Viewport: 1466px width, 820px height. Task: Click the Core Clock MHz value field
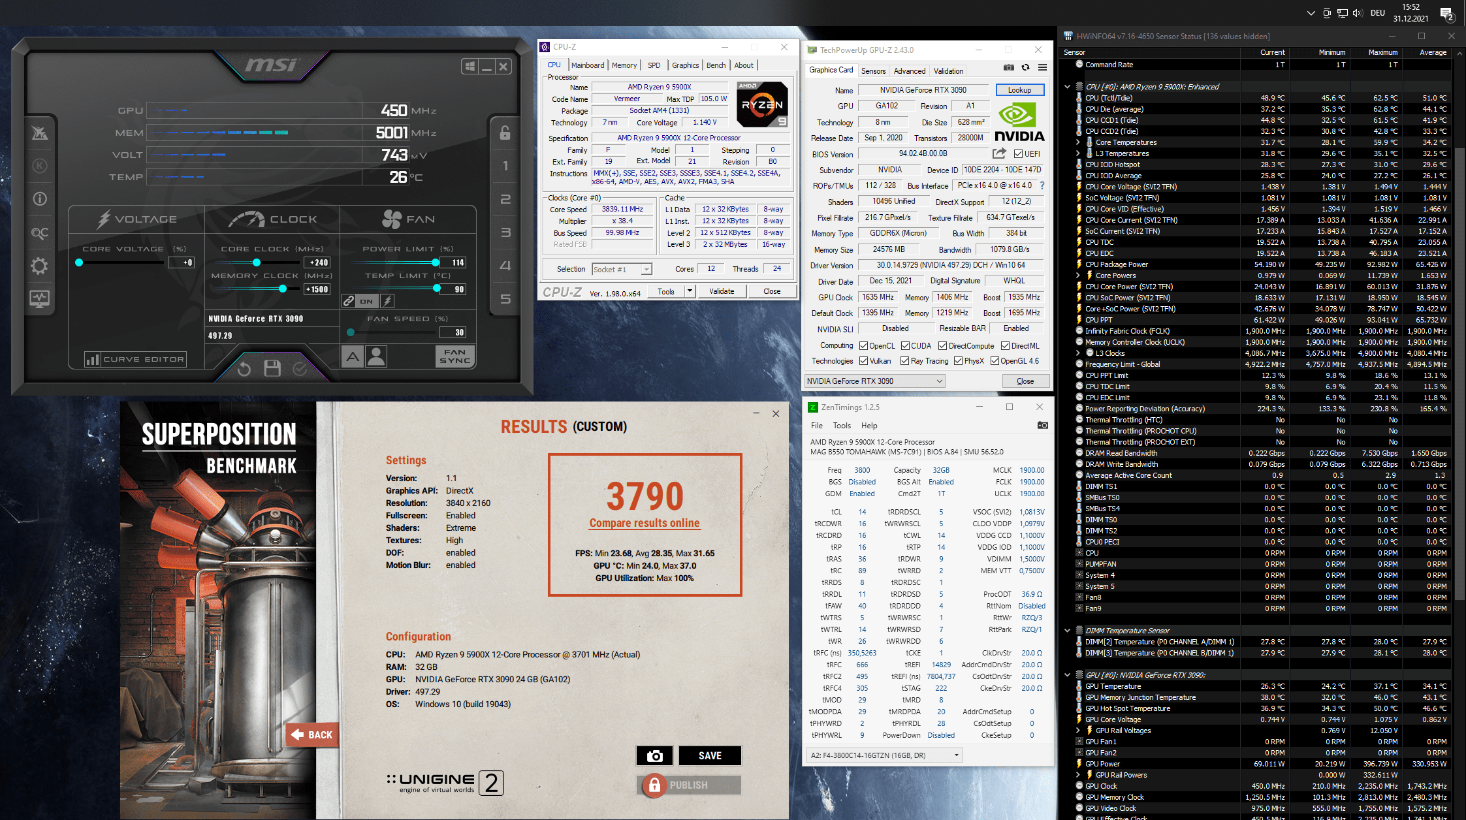317,262
